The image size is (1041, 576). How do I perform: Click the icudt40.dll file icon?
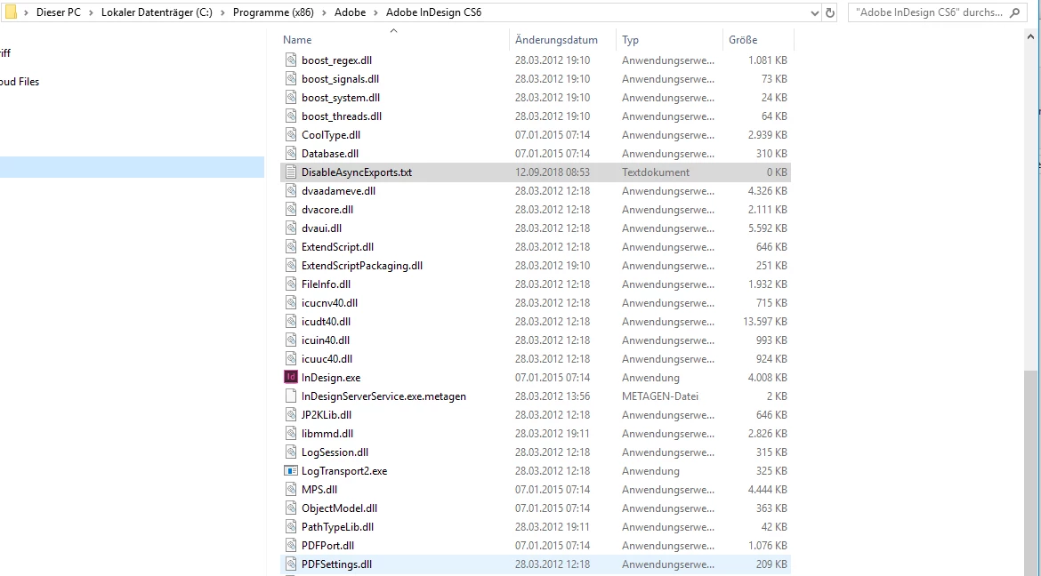pos(291,321)
